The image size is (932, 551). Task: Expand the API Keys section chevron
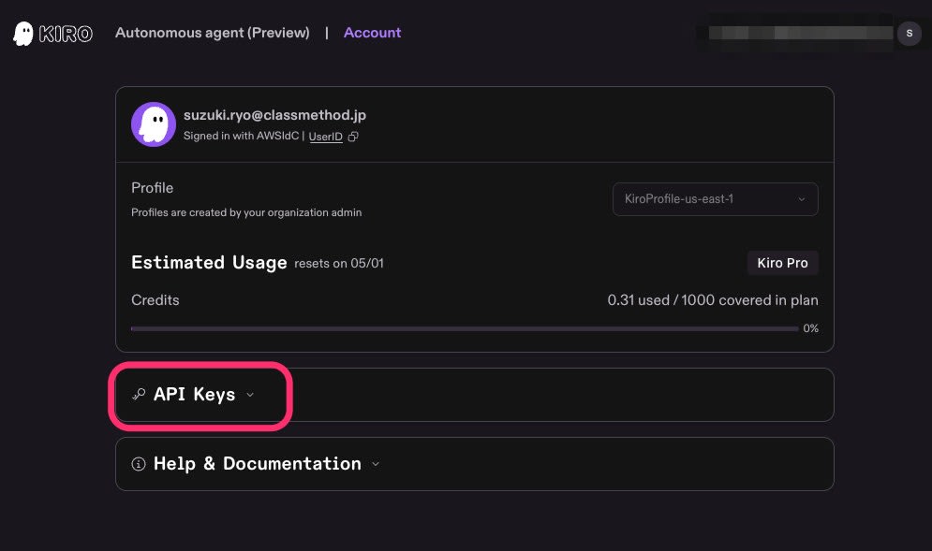pos(249,395)
